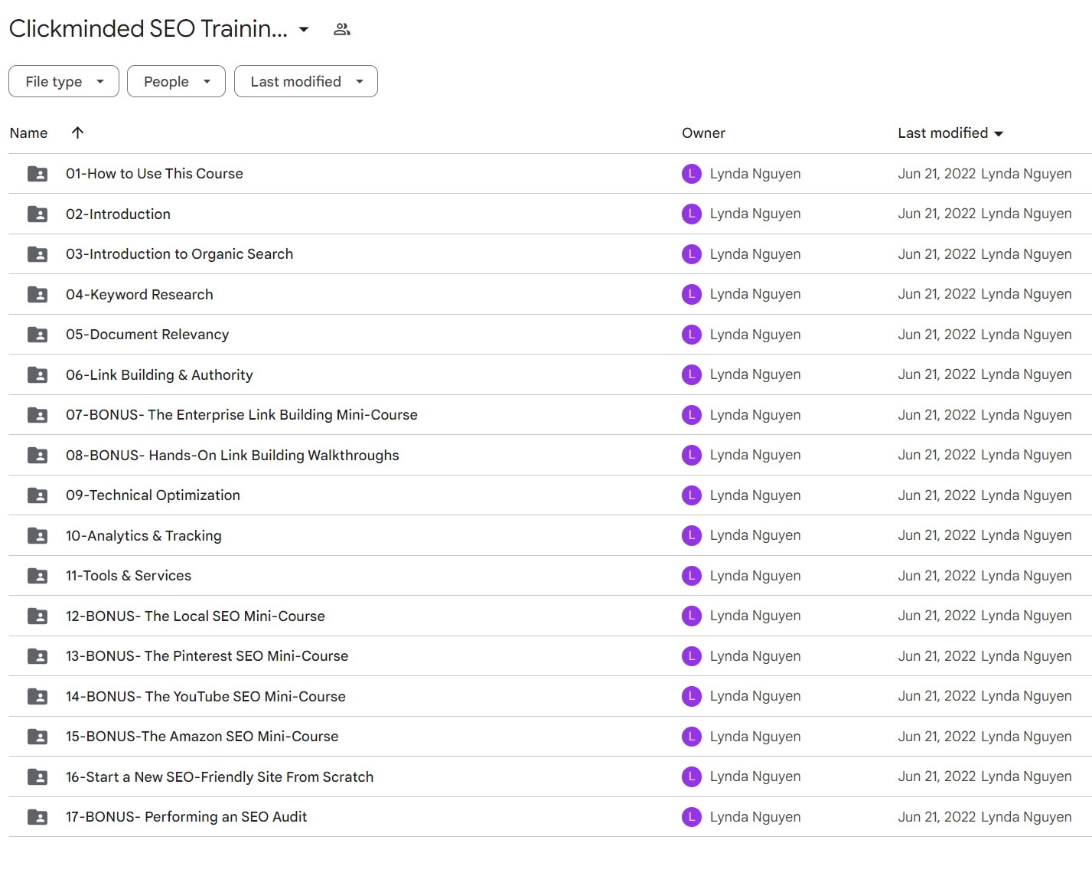Click folder icon for 02-Introduction
The image size is (1092, 889).
click(x=37, y=214)
